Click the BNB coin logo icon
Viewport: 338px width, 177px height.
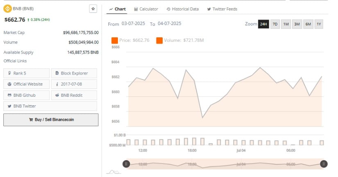(7, 9)
